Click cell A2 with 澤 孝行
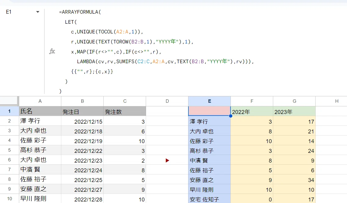 click(40, 121)
